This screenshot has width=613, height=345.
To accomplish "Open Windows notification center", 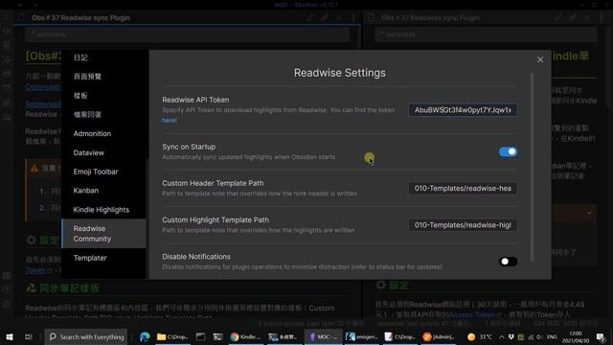I will coord(601,336).
